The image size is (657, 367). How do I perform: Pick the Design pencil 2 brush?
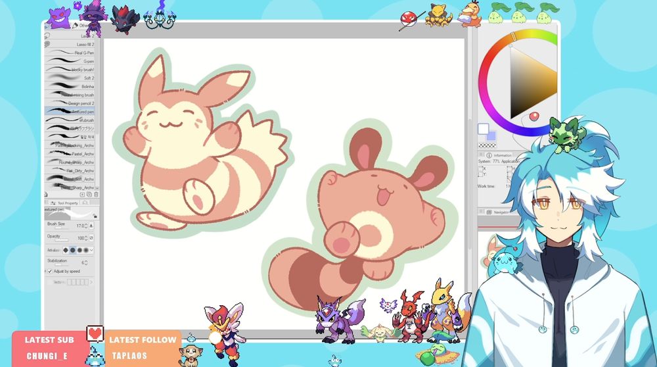click(70, 103)
